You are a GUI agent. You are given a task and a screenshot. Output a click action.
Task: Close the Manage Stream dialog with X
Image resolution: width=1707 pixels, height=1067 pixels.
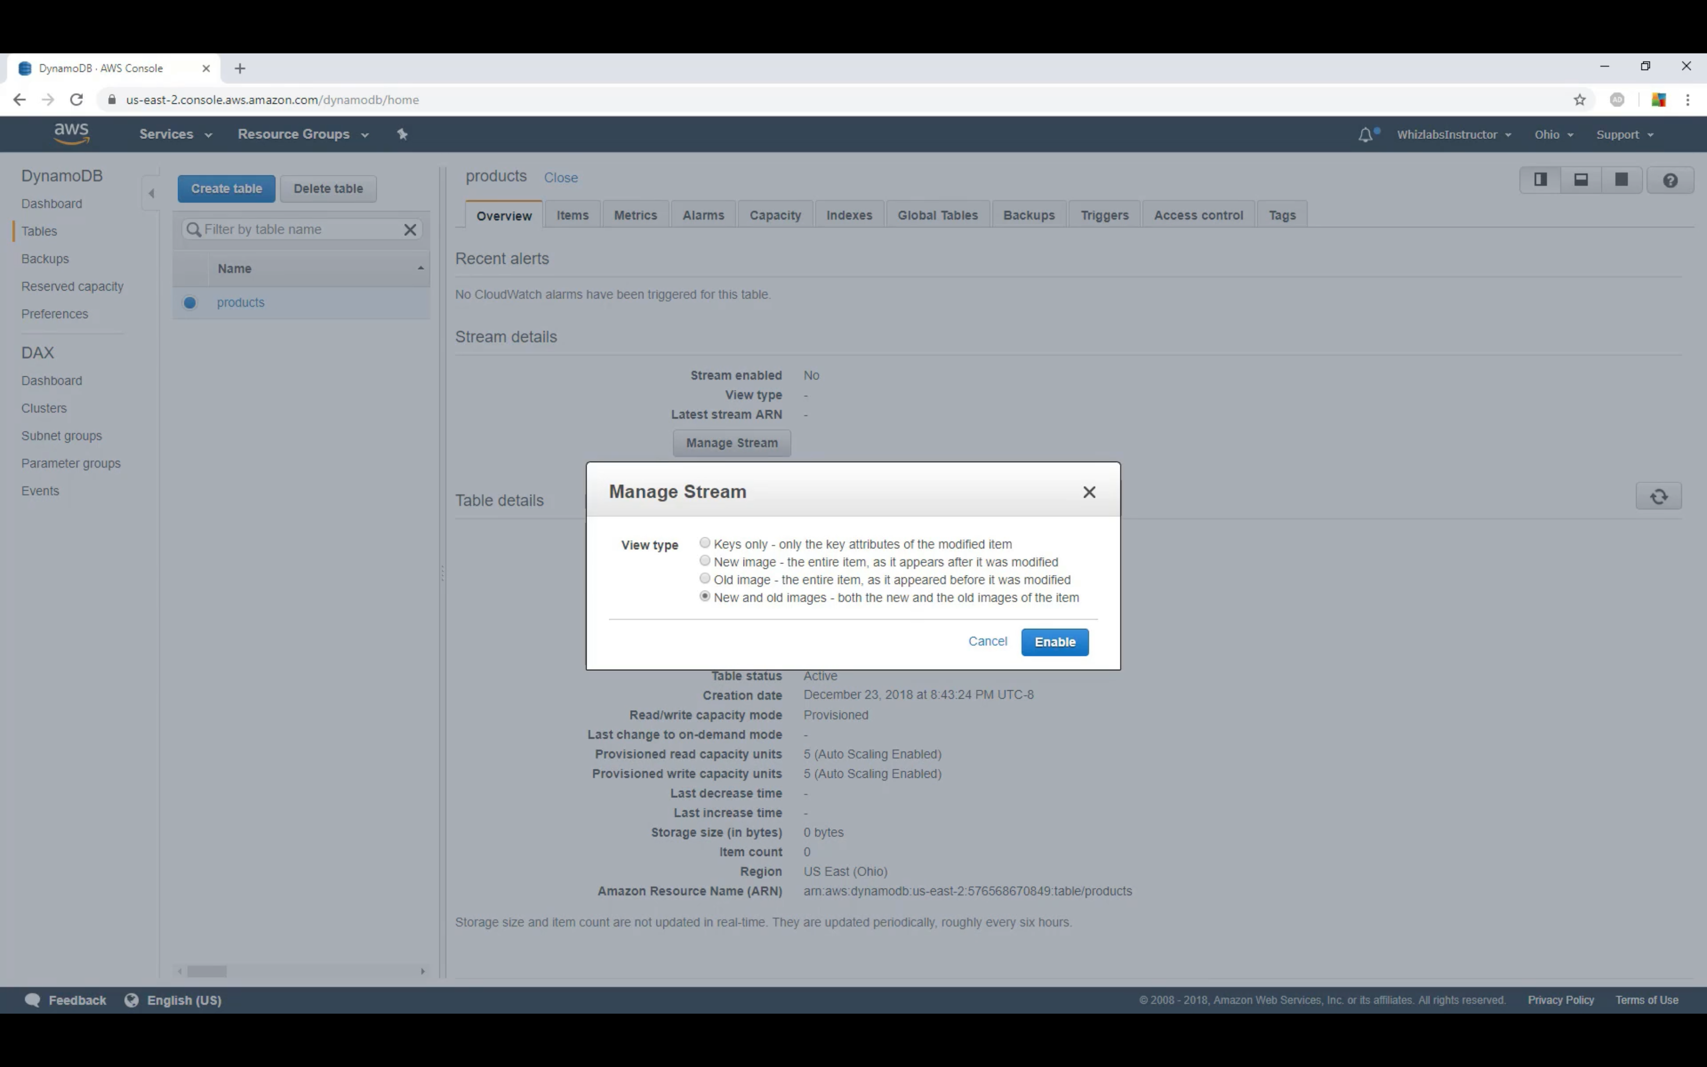(x=1089, y=492)
